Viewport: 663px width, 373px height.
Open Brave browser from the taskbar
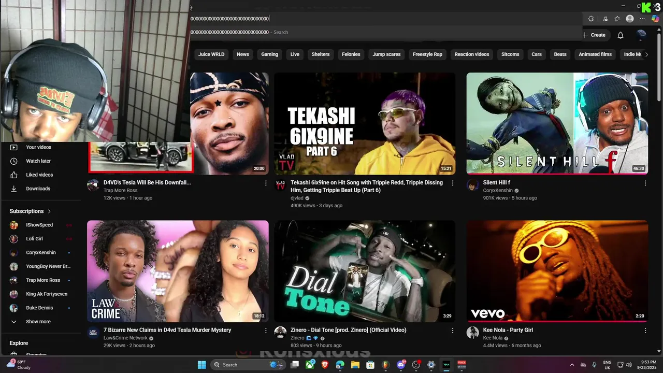(325, 365)
